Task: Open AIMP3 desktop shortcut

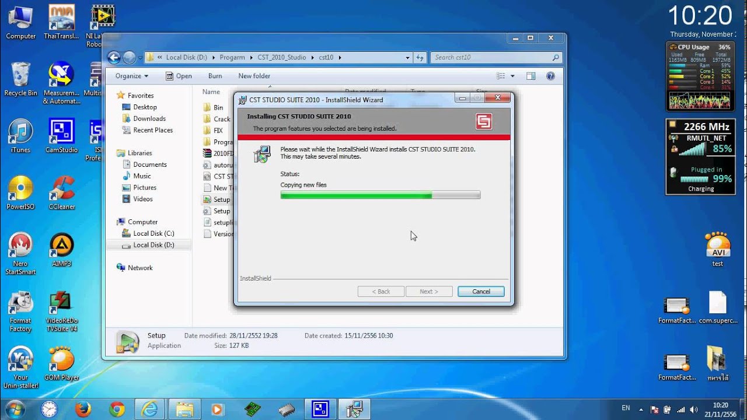Action: click(x=61, y=250)
